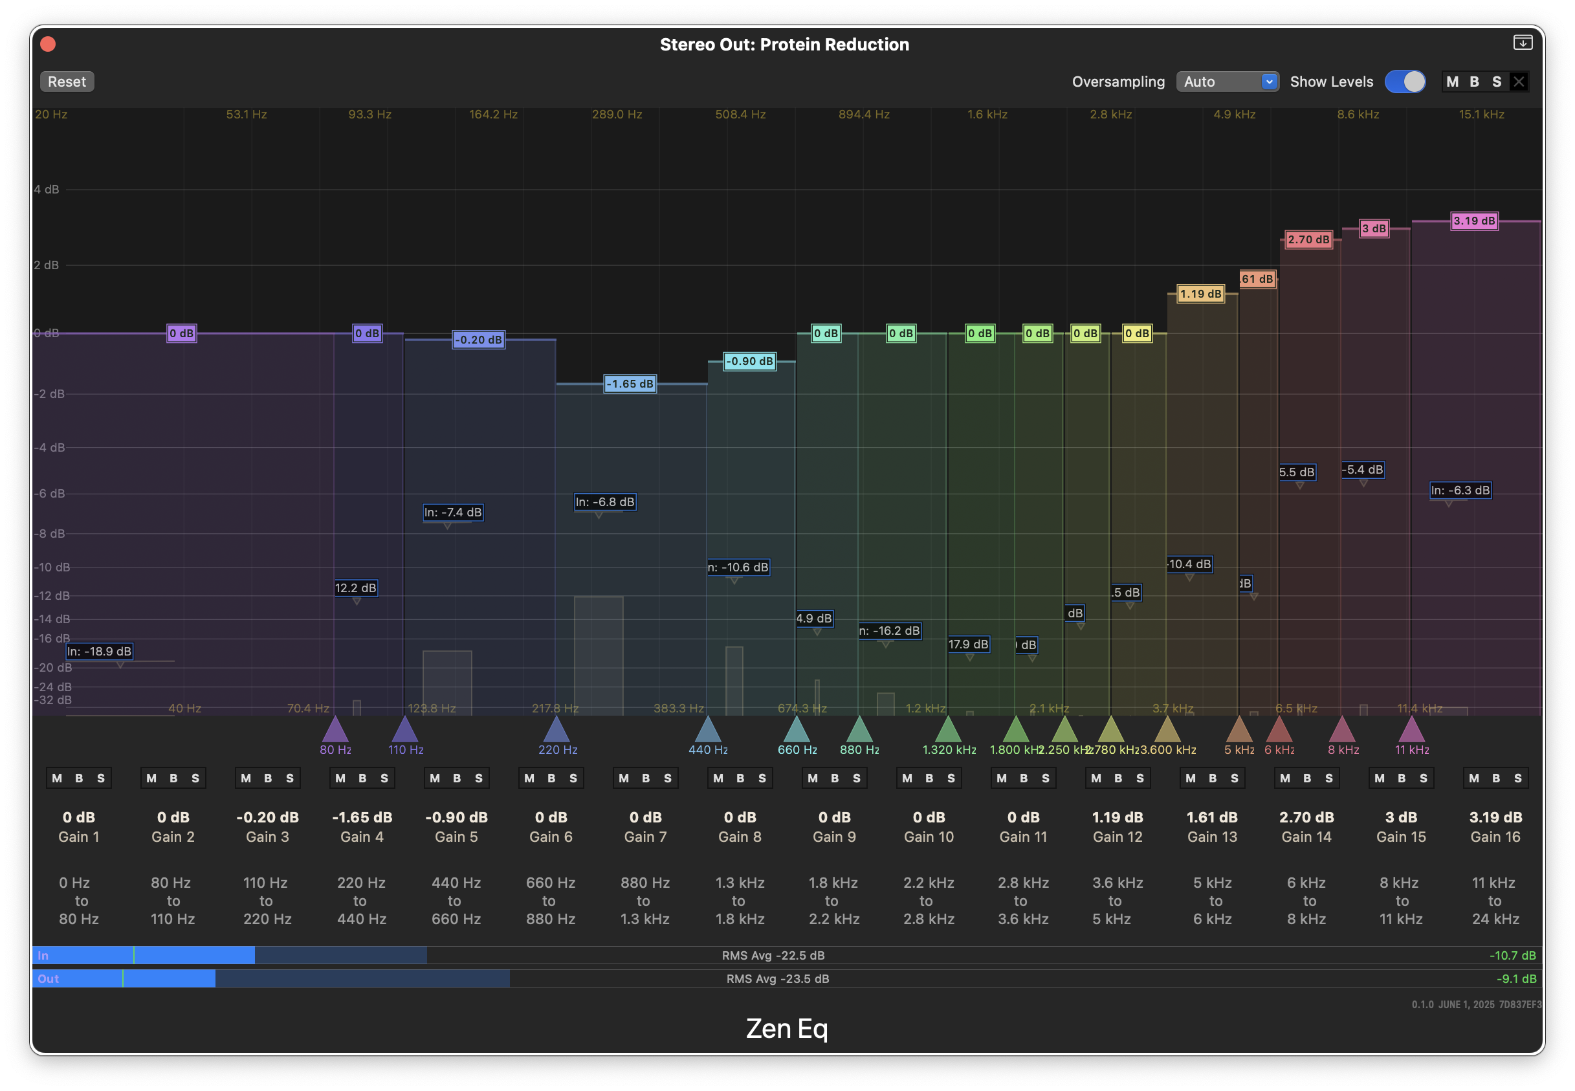This screenshot has width=1575, height=1091.
Task: Click the 5 kHz crossover triangle marker
Action: click(1239, 731)
